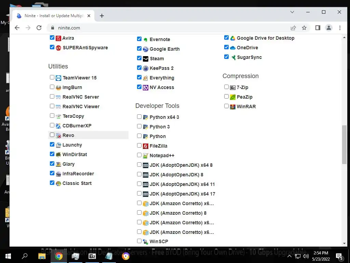The image size is (350, 263).
Task: Click the Avira app icon
Action: 58,38
